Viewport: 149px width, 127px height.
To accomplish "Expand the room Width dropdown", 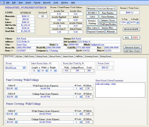I will point(47,71).
